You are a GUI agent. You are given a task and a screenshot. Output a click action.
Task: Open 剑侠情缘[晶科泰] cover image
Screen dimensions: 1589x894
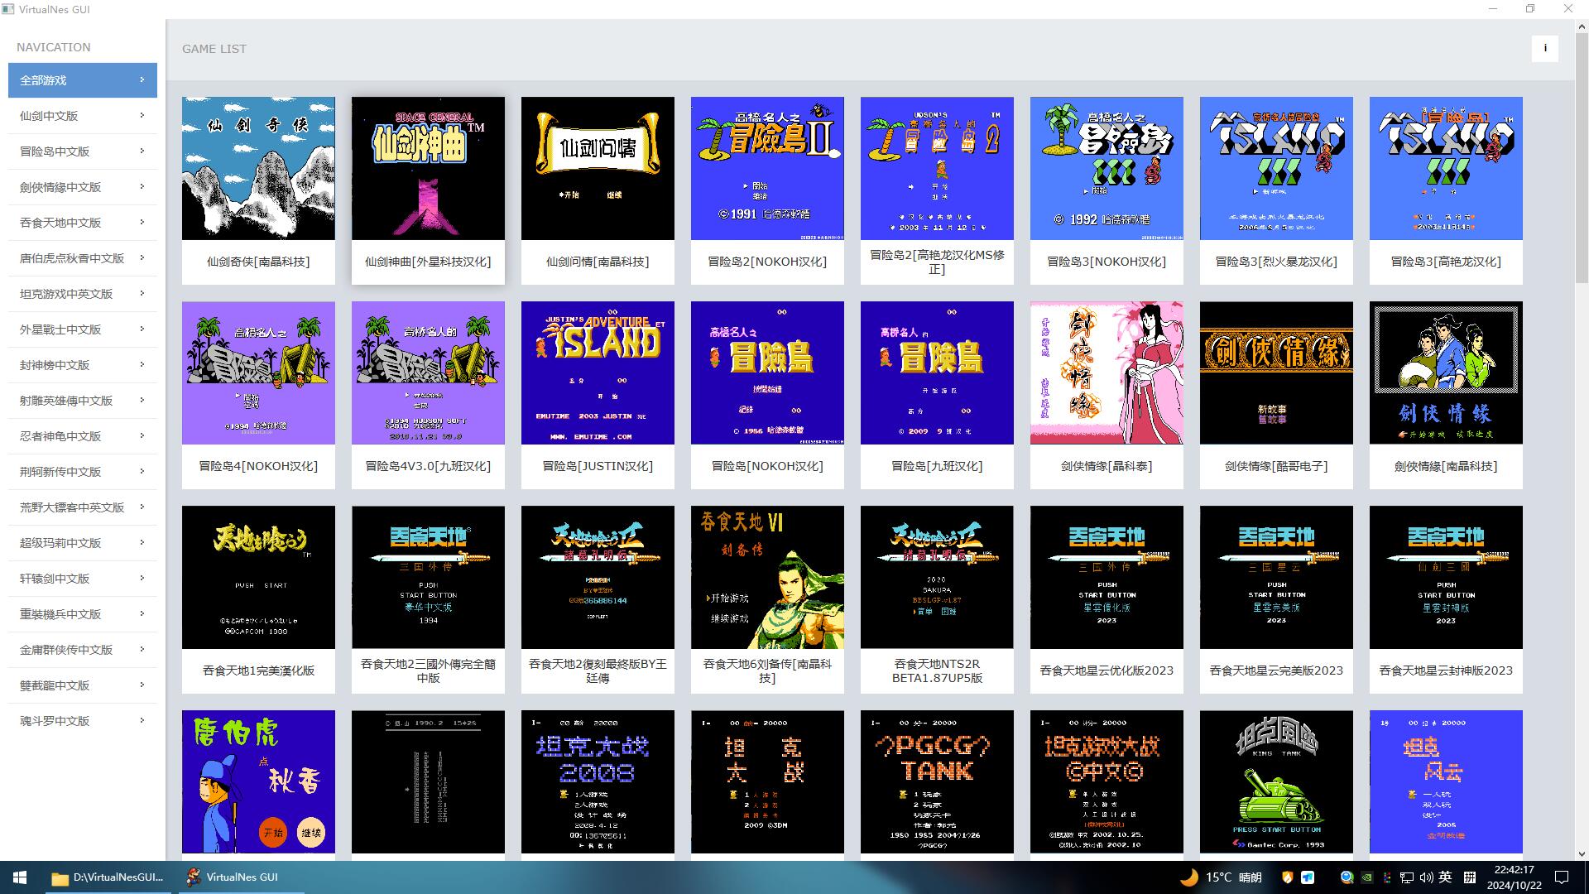point(1107,372)
